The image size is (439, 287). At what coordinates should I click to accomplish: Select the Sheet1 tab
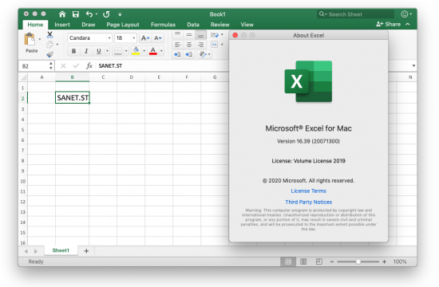click(x=61, y=250)
